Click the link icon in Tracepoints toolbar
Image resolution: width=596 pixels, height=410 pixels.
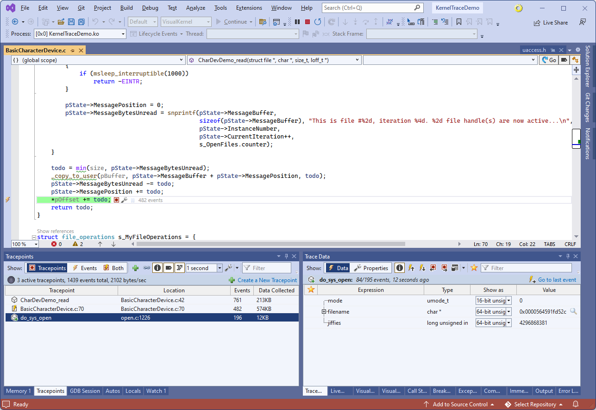[x=146, y=268]
